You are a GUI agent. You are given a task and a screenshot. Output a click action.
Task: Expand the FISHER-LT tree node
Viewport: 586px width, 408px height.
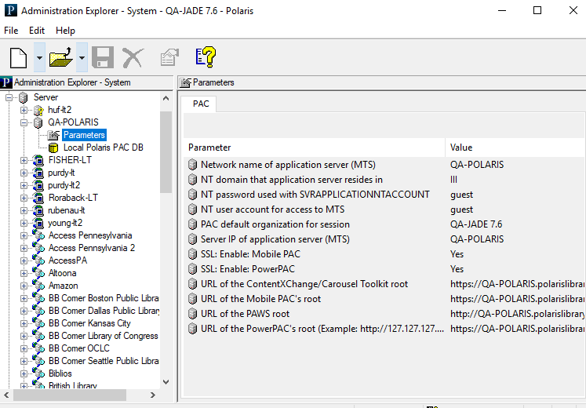coord(24,160)
